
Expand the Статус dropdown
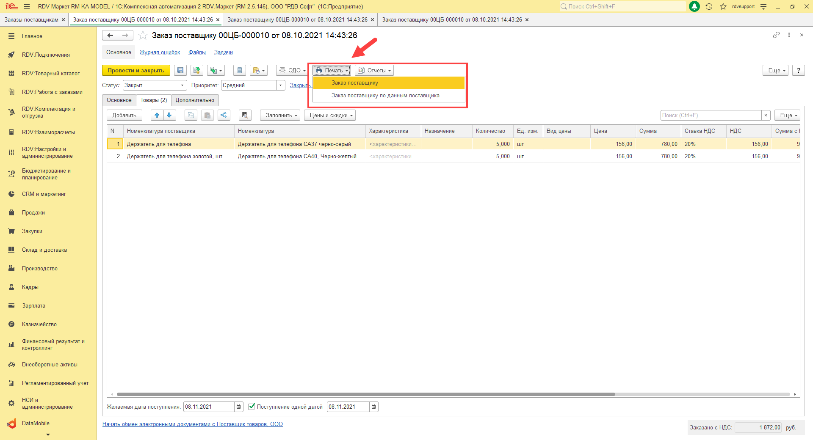tap(182, 85)
